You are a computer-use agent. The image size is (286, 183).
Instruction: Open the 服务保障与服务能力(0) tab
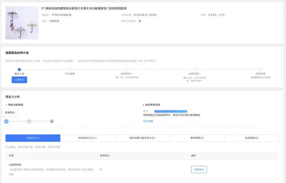click(x=142, y=138)
